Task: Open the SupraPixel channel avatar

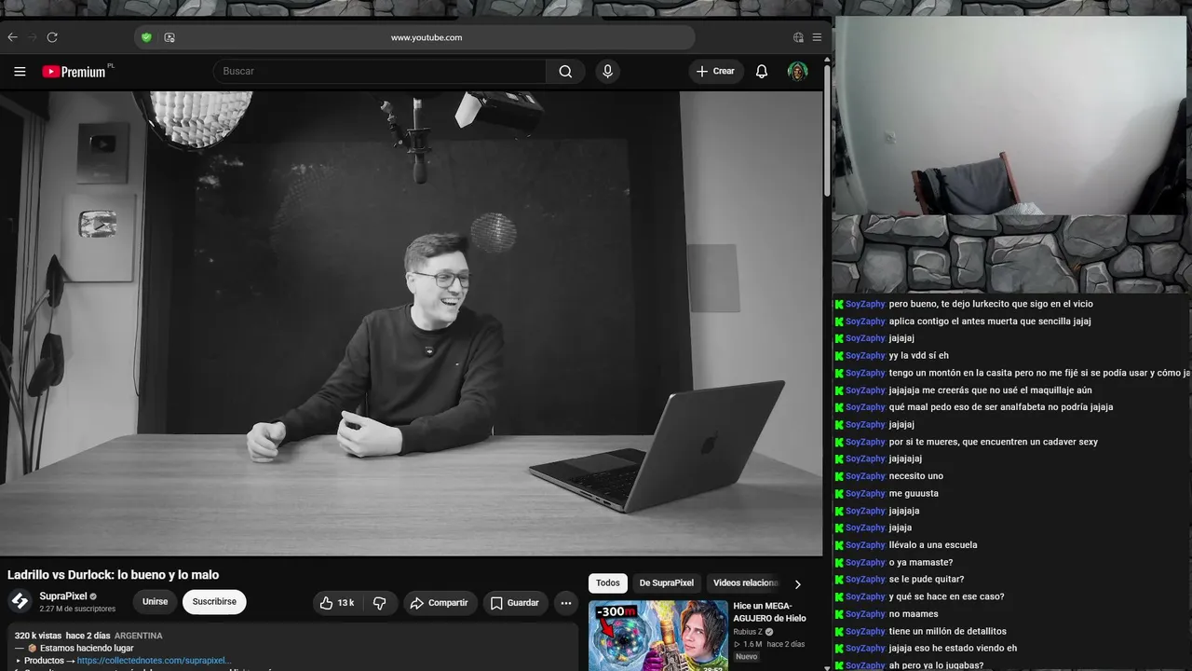Action: tap(20, 601)
